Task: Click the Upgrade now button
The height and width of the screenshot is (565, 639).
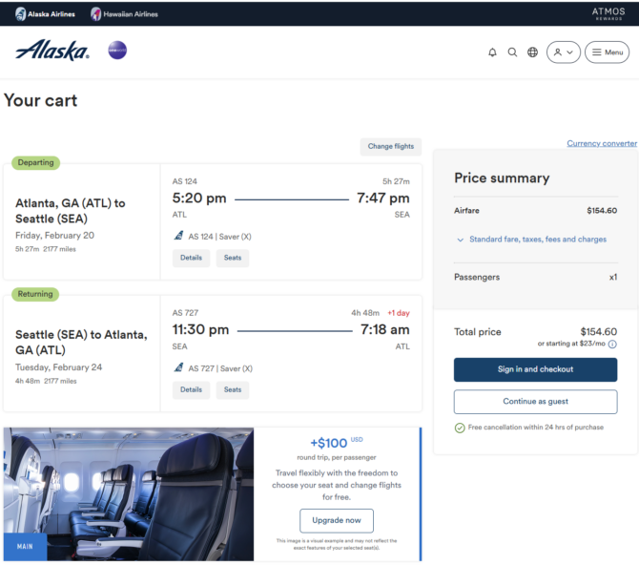Action: coord(337,520)
